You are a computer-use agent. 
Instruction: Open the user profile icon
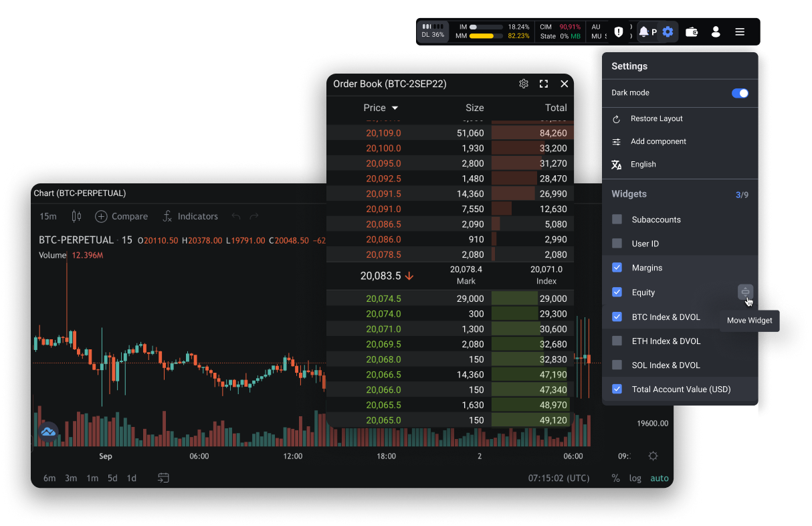click(716, 31)
